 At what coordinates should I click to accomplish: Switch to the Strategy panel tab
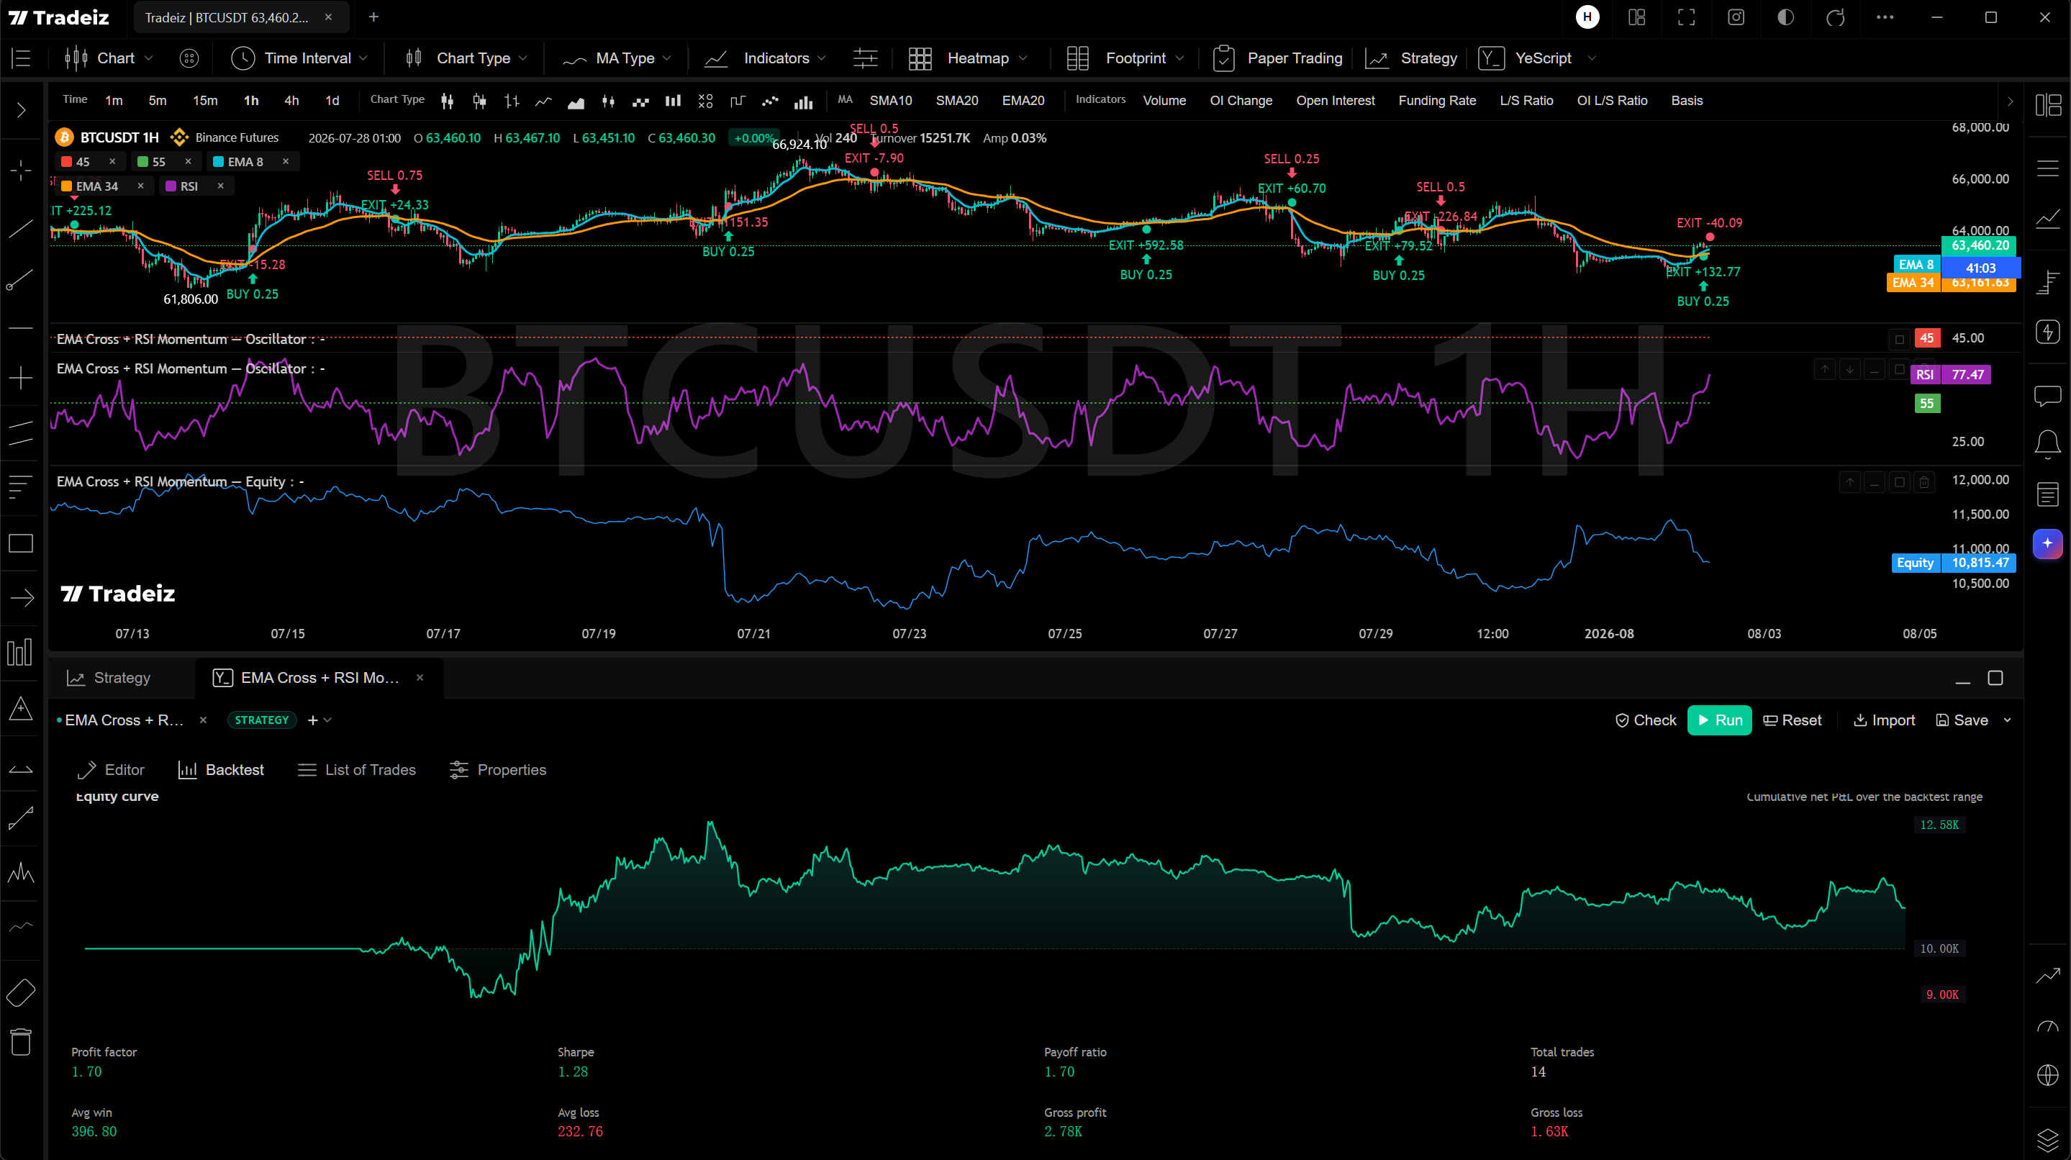point(109,678)
